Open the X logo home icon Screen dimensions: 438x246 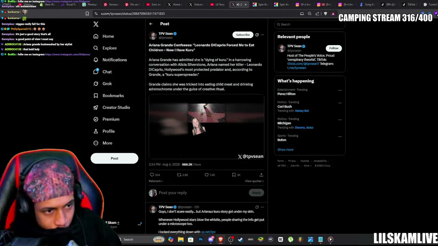tap(96, 24)
